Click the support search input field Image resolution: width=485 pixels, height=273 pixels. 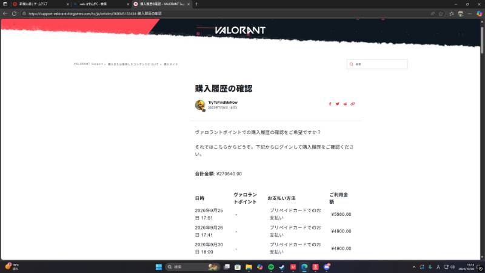[377, 64]
